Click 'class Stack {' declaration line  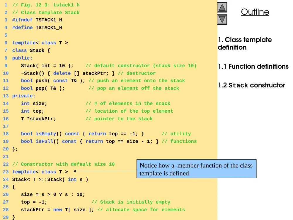coord(31,50)
